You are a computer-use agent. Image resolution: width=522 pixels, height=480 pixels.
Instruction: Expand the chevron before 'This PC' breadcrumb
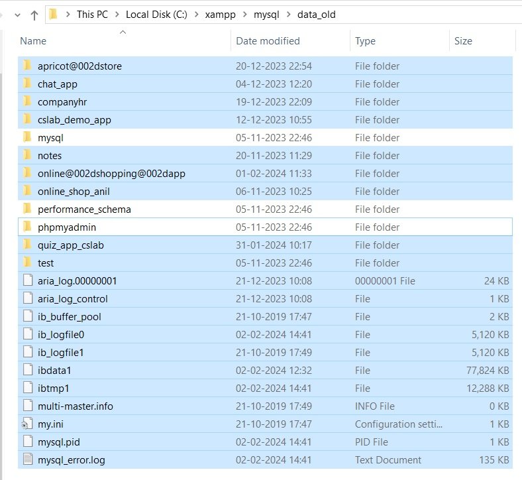[68, 15]
